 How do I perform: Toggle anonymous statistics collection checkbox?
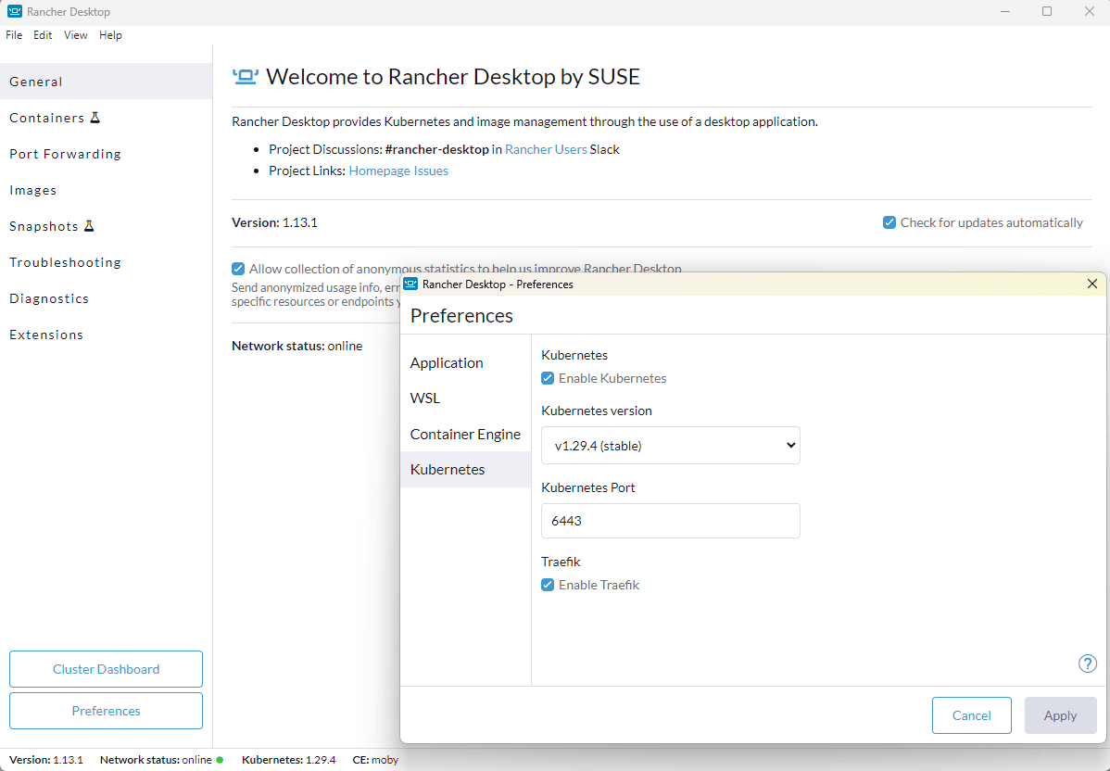[238, 269]
